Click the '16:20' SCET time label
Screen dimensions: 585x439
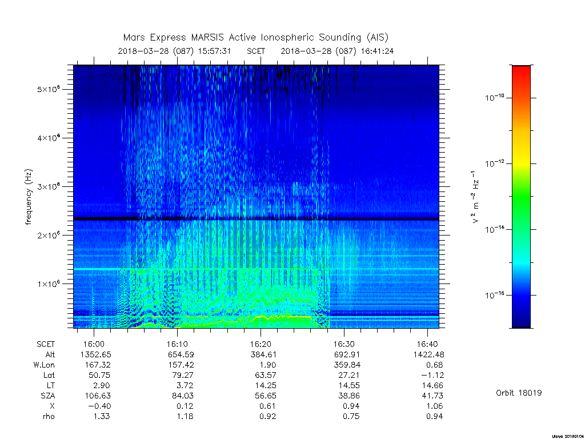261,344
